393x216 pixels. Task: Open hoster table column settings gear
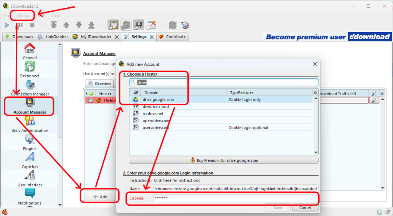point(315,92)
